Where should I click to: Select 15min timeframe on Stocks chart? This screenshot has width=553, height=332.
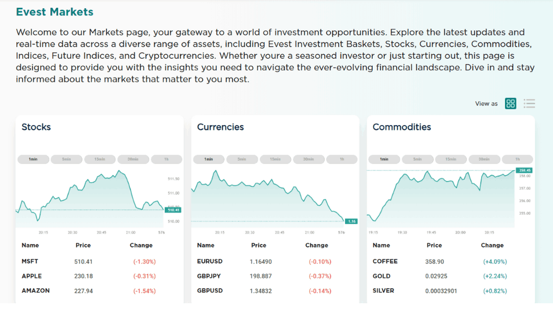pyautogui.click(x=100, y=159)
